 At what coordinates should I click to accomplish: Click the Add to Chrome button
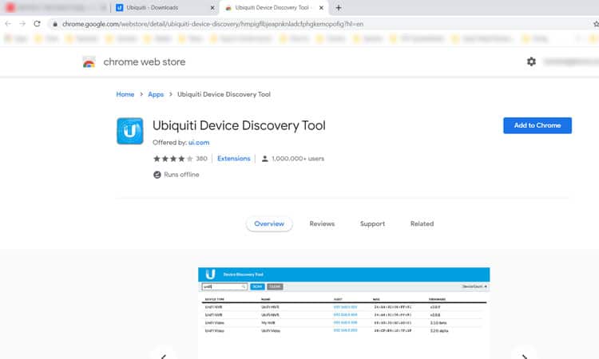coord(538,125)
